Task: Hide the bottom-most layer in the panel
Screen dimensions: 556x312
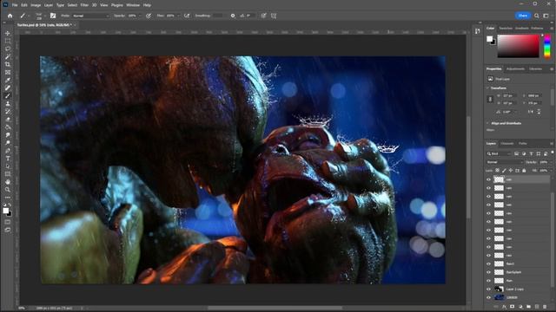Action: click(x=488, y=297)
